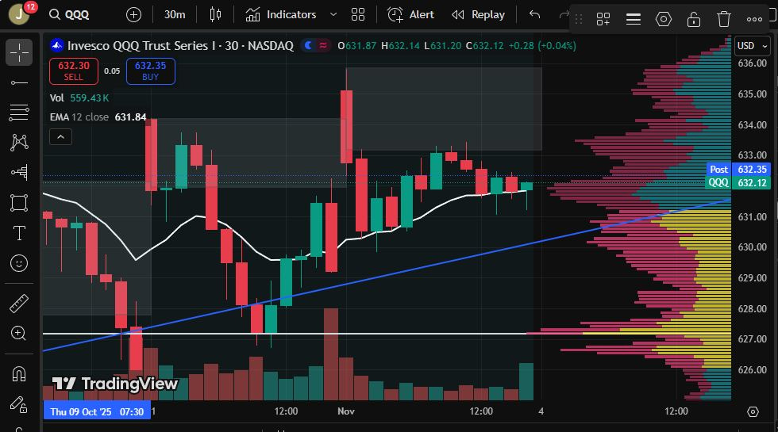Viewport: 778px width, 432px height.
Task: Click the Vol 559.43K indicator label
Action: (79, 98)
